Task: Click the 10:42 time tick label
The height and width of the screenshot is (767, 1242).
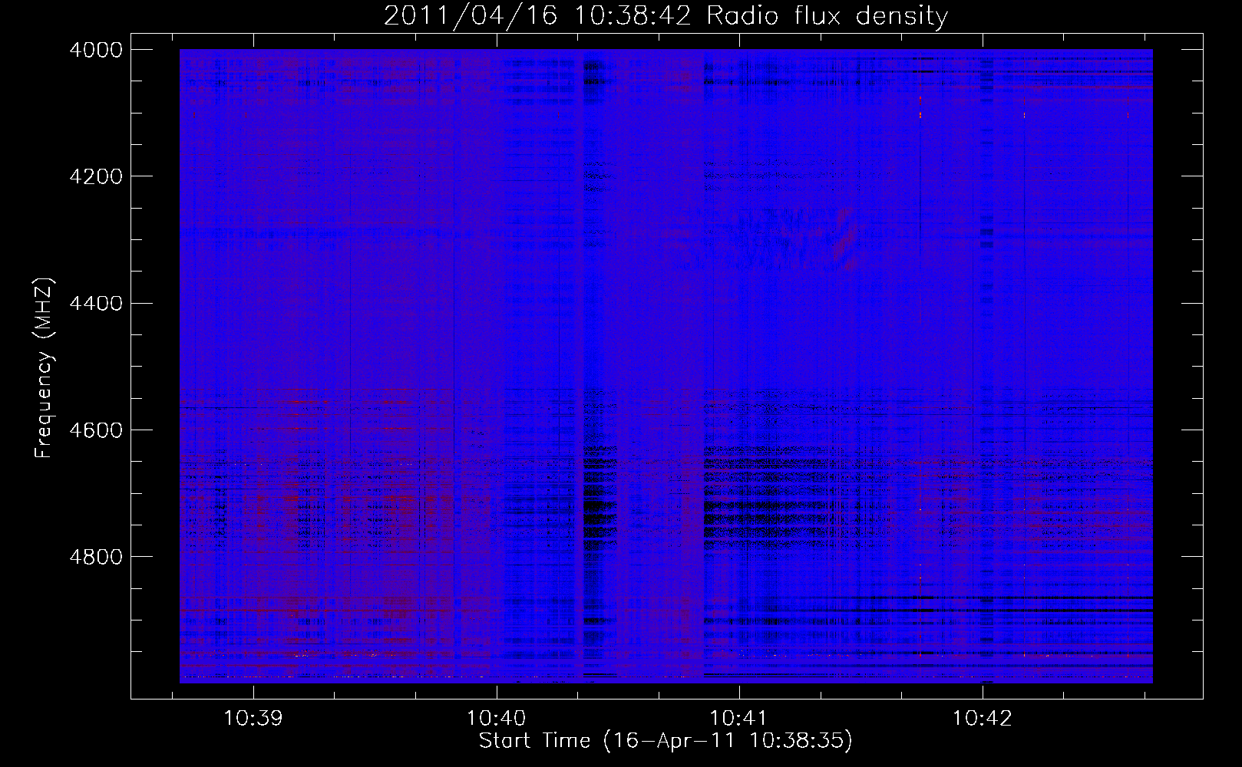Action: click(x=983, y=719)
